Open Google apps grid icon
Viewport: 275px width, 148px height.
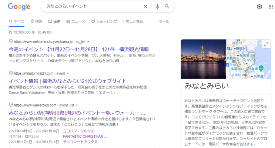pos(271,7)
